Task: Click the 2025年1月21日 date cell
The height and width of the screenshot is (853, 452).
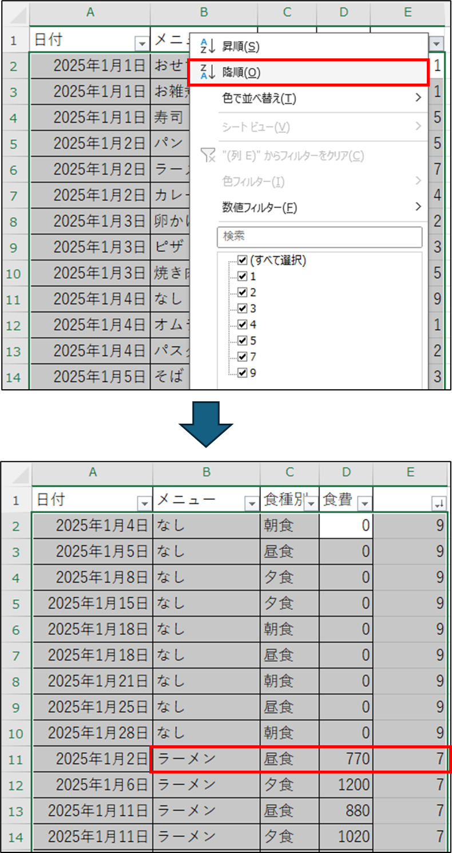Action: point(93,681)
